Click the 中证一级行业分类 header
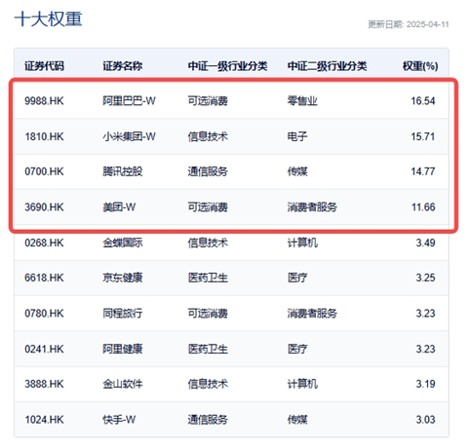468x447 pixels. tap(227, 66)
